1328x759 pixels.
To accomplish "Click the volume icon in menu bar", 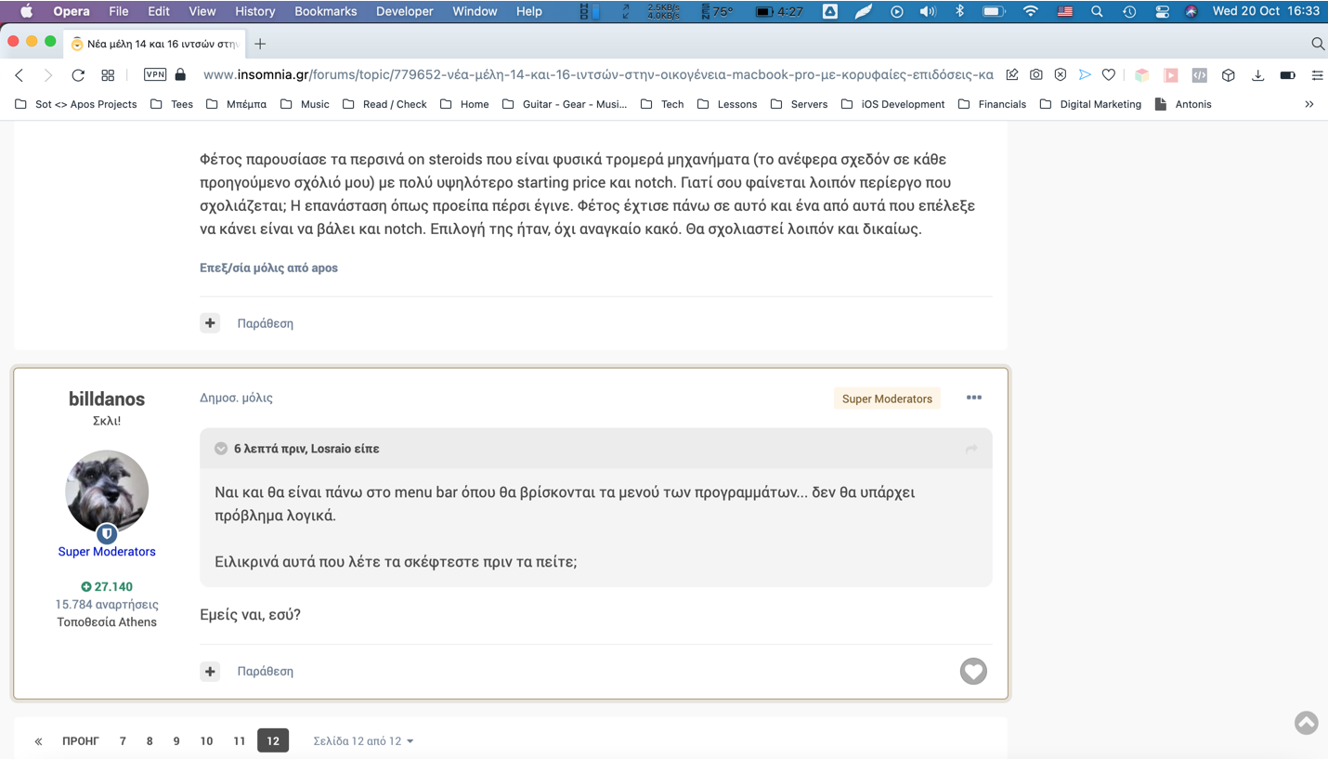I will [928, 11].
